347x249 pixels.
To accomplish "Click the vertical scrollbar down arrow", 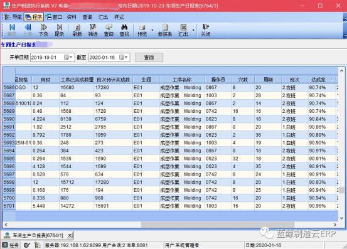I will 342,218.
